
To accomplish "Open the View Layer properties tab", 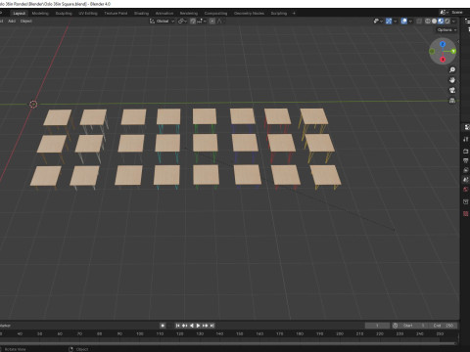I will [466, 170].
